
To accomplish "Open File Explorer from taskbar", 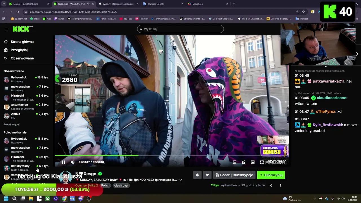I will pyautogui.click(x=31, y=198).
